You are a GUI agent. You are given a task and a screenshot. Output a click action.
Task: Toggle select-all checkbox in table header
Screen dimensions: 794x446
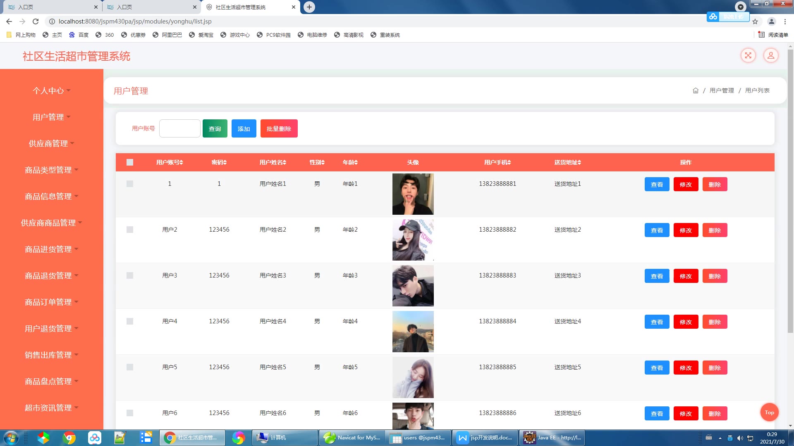point(130,162)
